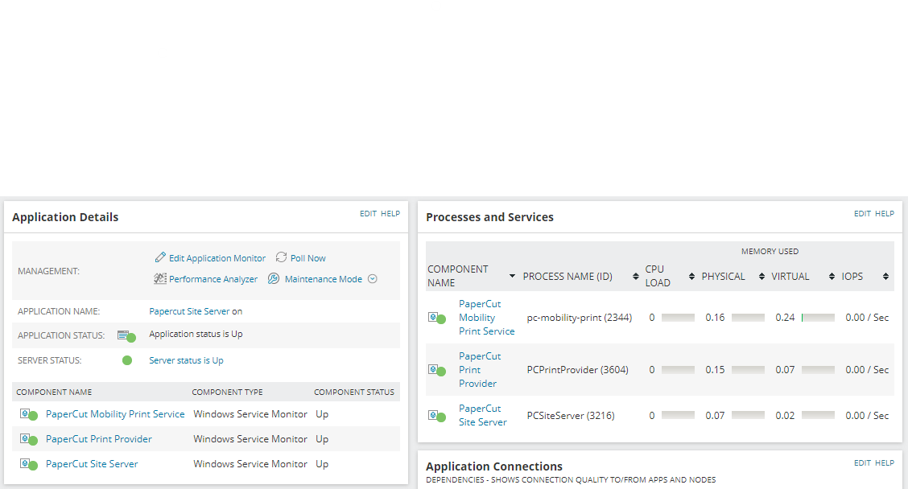908x489 pixels.
Task: Sort by Virtual memory column
Action: click(832, 277)
